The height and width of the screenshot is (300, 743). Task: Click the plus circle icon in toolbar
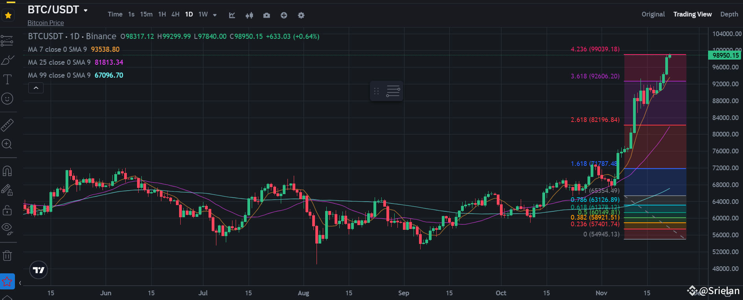tap(284, 15)
